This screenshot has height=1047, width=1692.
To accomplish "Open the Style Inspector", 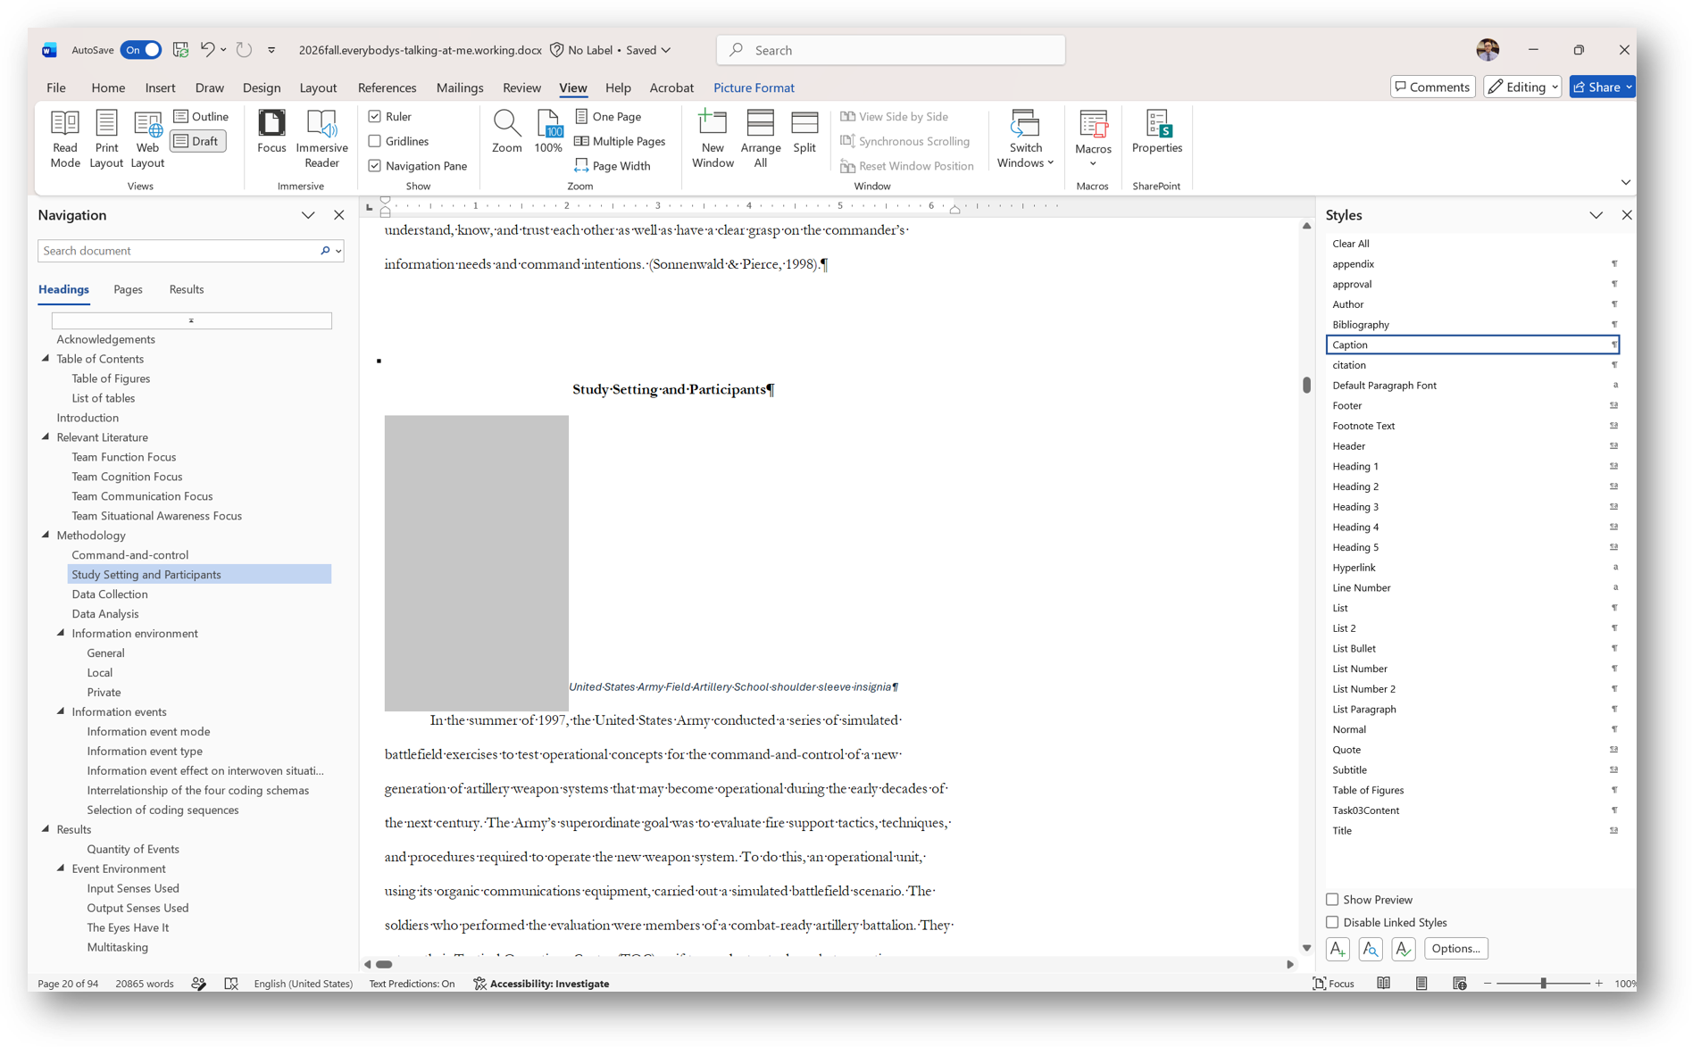I will (1371, 949).
